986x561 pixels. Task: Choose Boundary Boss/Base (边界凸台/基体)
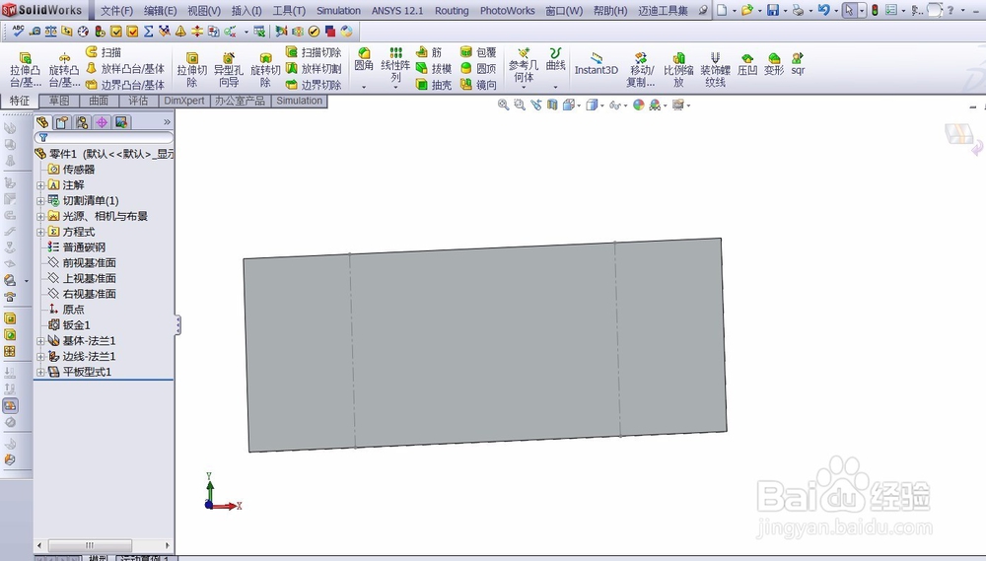point(125,84)
